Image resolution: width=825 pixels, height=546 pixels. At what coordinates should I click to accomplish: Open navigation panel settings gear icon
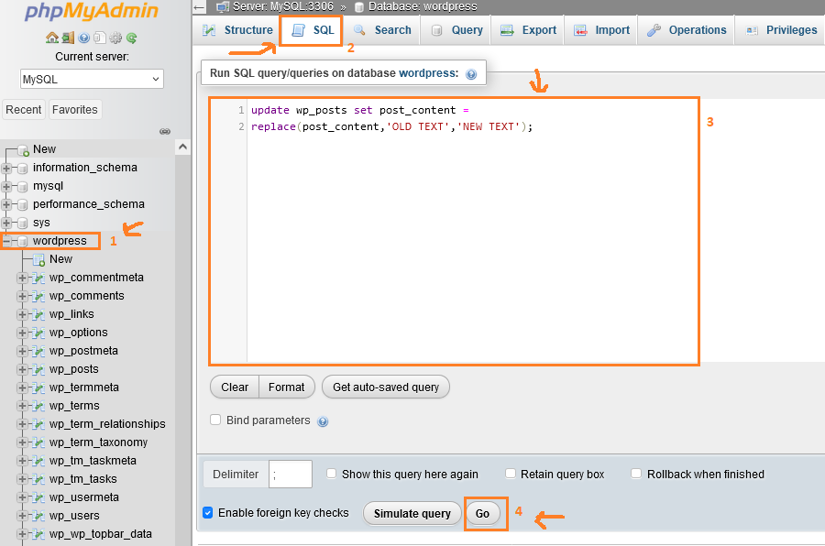[115, 38]
